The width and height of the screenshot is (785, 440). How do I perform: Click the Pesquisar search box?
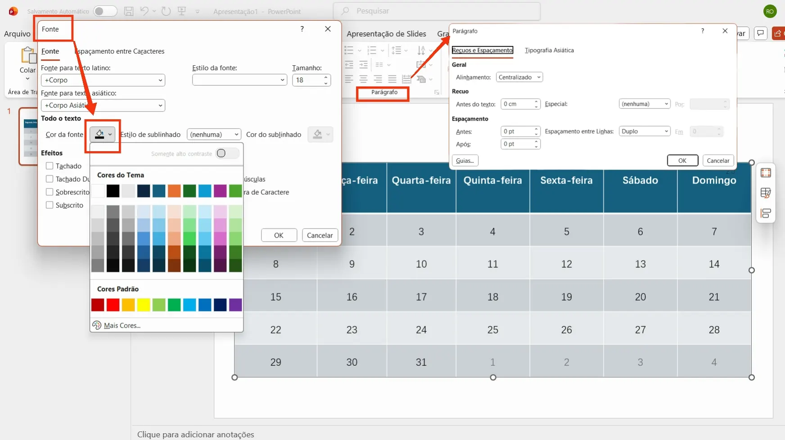[x=437, y=11]
